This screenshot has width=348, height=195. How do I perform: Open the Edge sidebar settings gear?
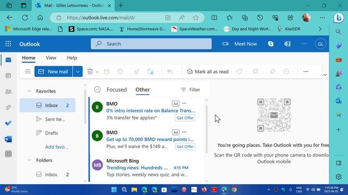coord(338,177)
